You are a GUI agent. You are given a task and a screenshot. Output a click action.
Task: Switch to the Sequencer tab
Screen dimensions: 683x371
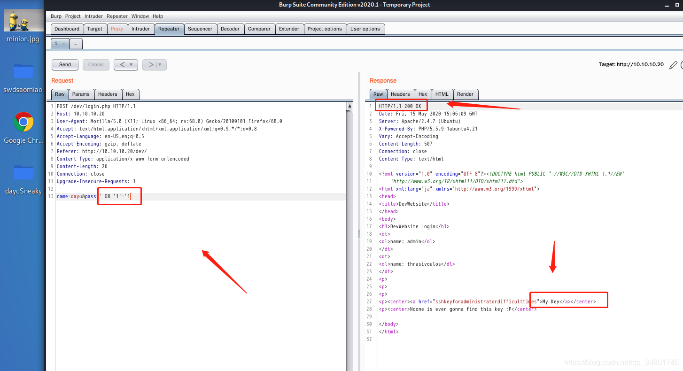pos(200,29)
